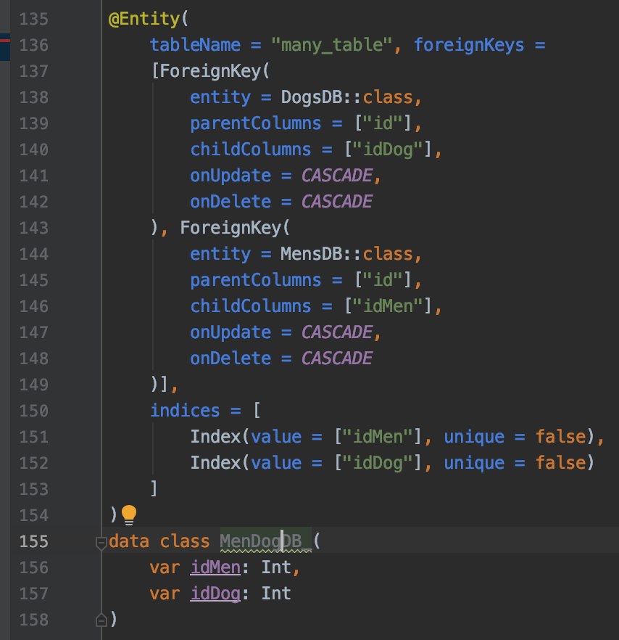Click parentColumns on line 145

256,280
